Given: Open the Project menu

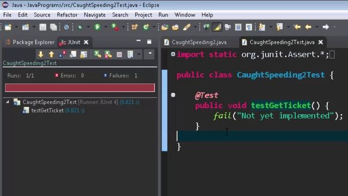Looking at the screenshot, I should 143,15.
